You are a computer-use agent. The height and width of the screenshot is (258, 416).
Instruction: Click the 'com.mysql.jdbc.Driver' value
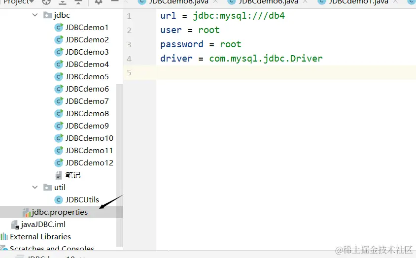click(x=266, y=58)
